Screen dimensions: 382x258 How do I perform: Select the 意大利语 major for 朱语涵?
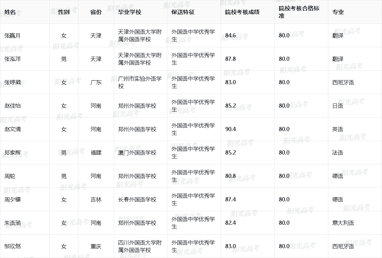tap(340, 223)
